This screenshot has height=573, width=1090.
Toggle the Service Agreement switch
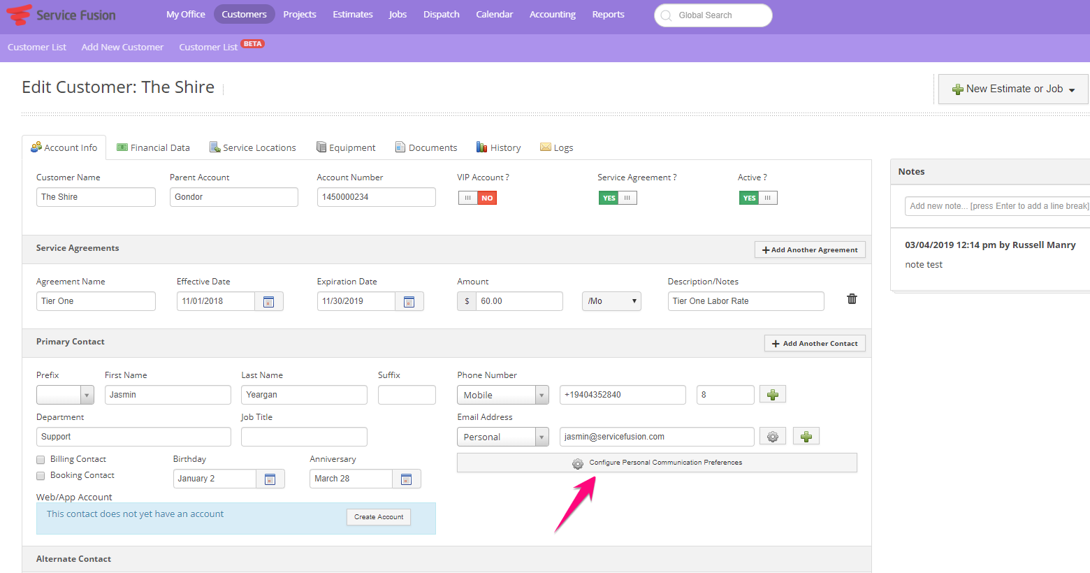point(617,198)
